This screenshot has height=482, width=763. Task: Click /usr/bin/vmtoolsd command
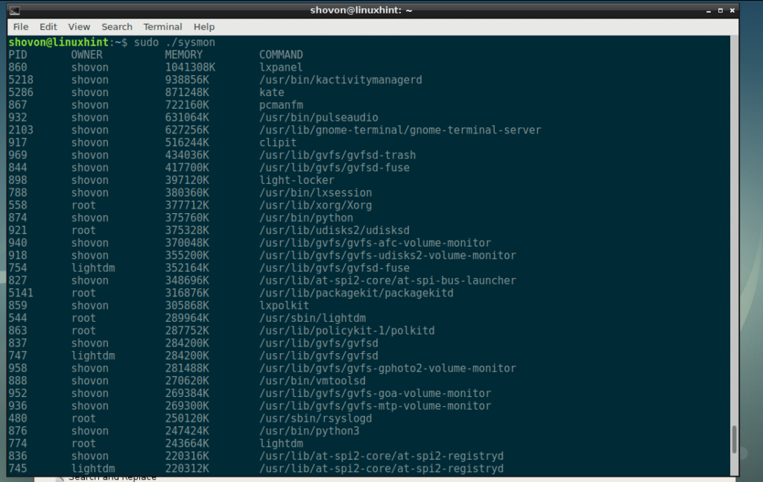click(x=312, y=381)
